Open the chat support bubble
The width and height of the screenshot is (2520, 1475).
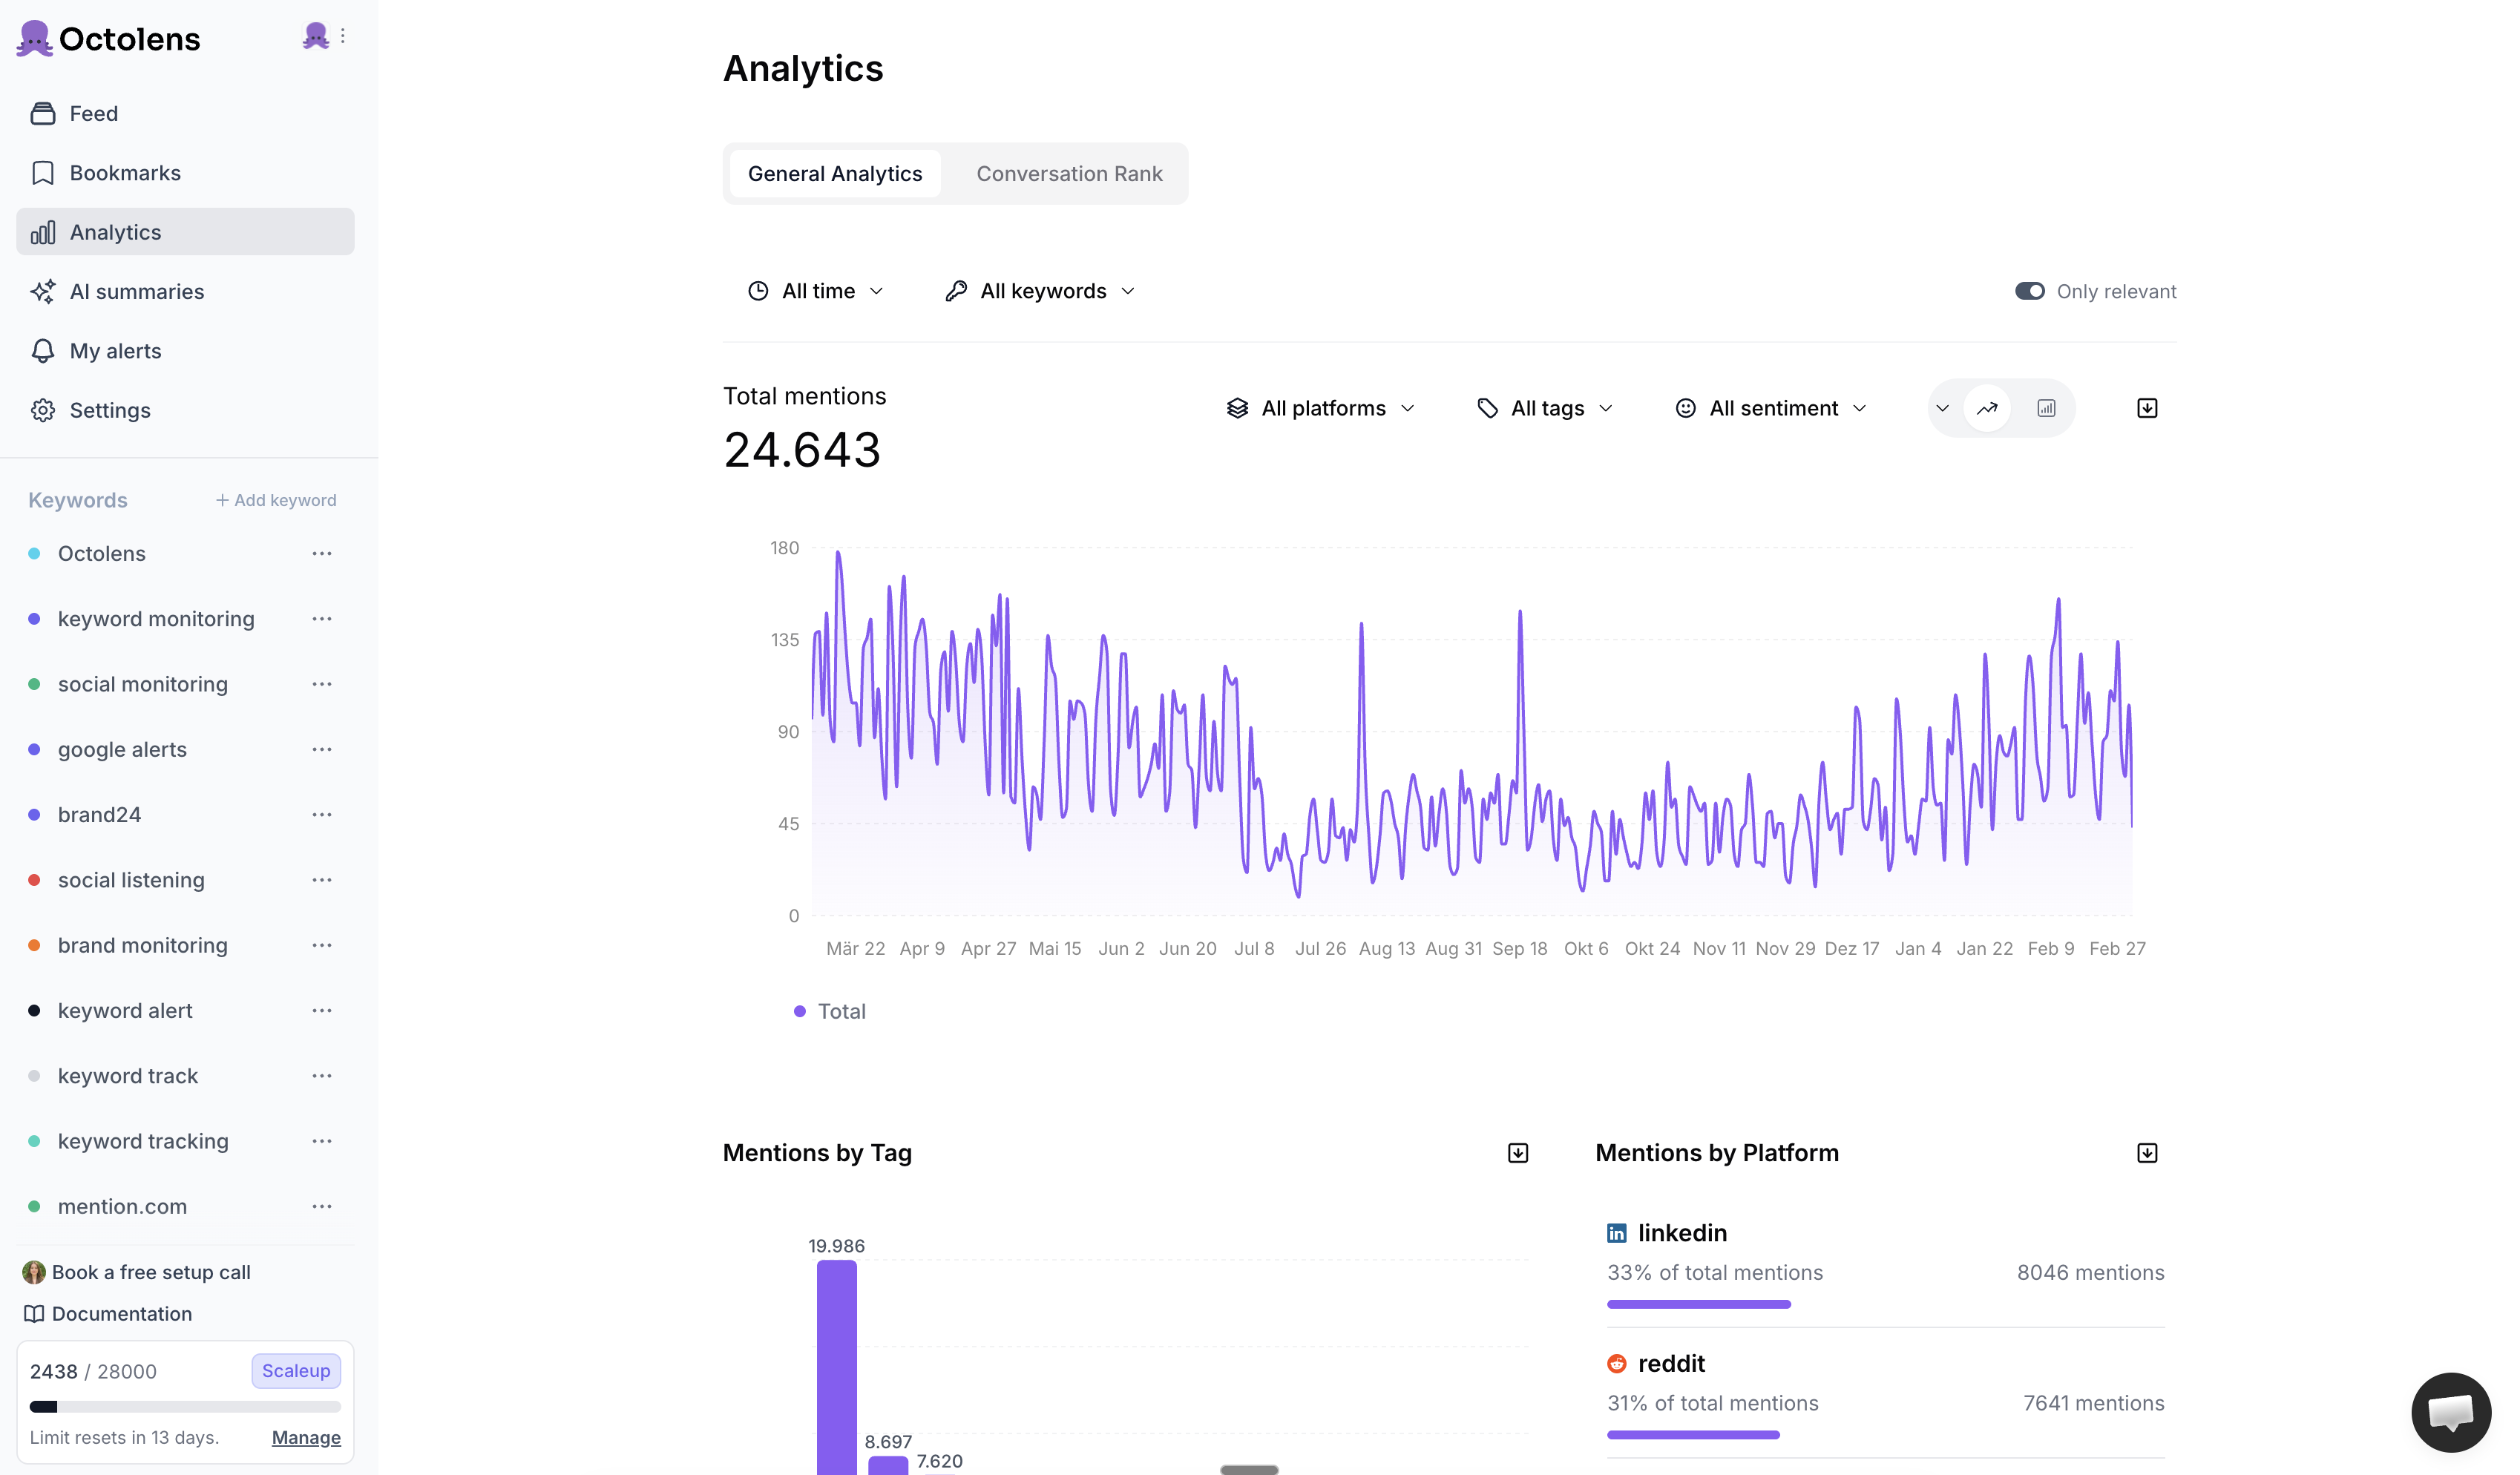pyautogui.click(x=2450, y=1412)
